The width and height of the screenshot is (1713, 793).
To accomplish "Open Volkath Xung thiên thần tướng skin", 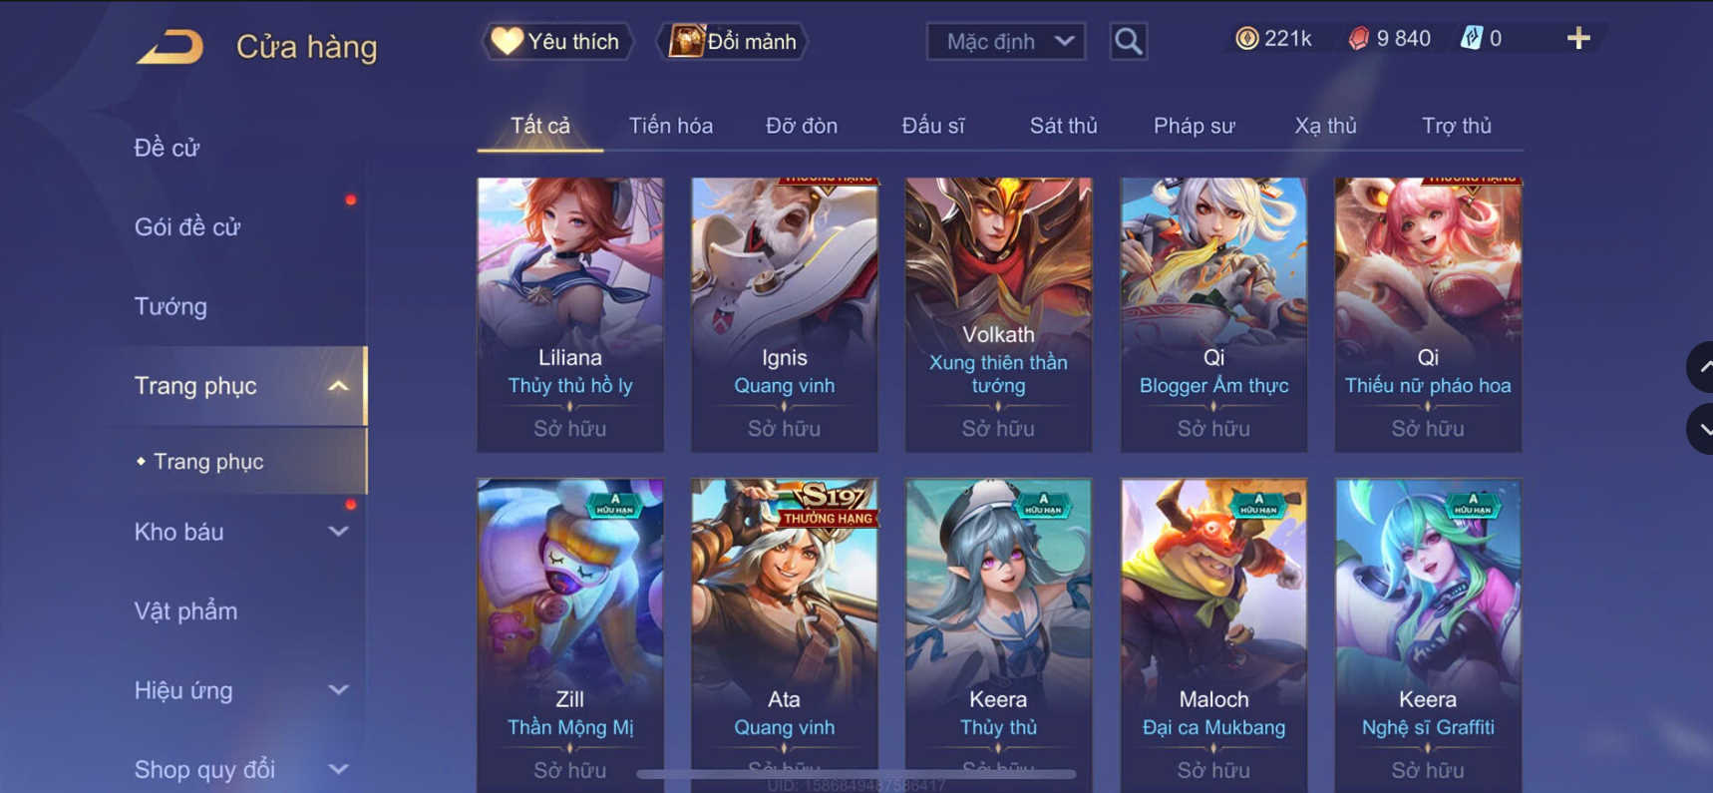I will [x=998, y=315].
